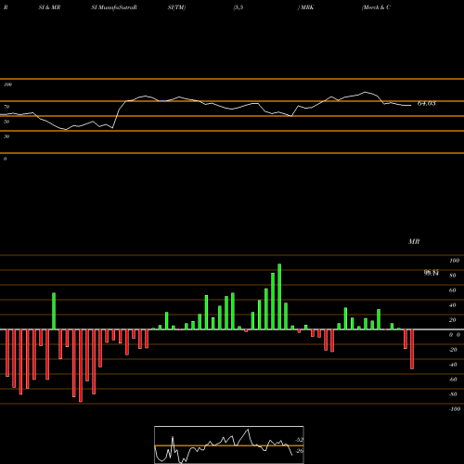Click the MR axis label -80

(453, 394)
